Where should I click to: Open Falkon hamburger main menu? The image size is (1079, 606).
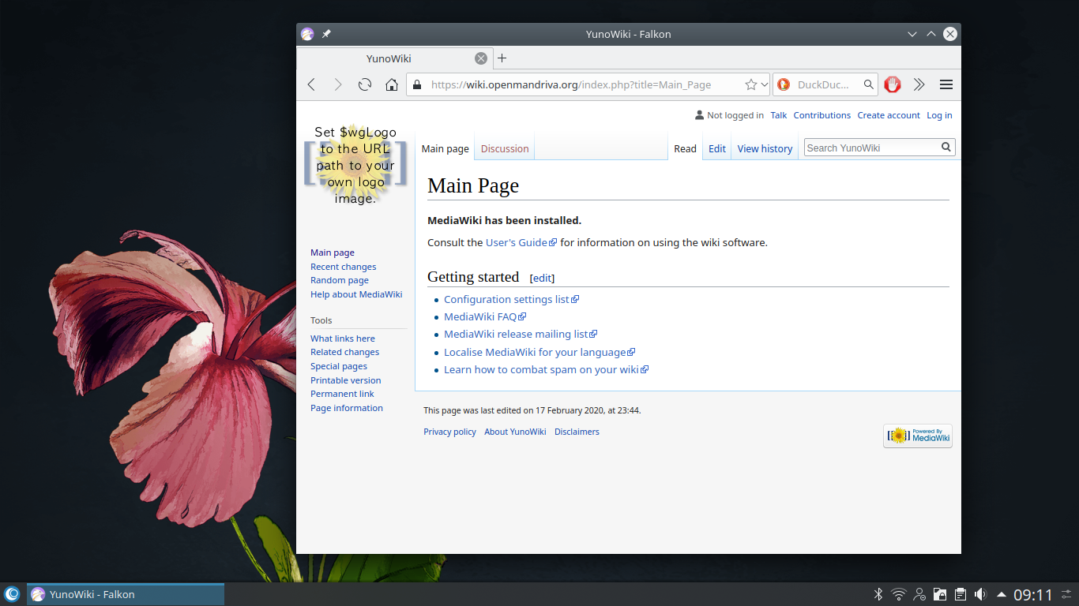(x=946, y=84)
